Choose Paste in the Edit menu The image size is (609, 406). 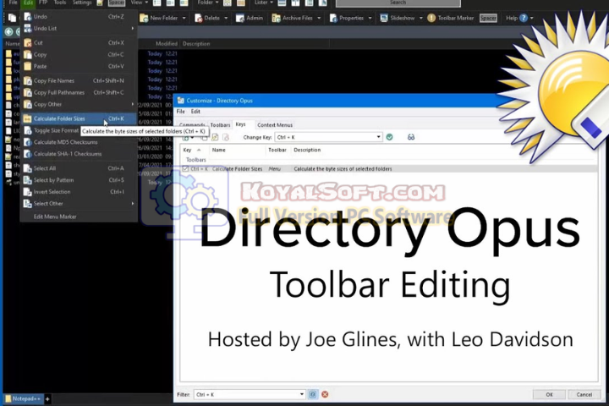click(80, 67)
